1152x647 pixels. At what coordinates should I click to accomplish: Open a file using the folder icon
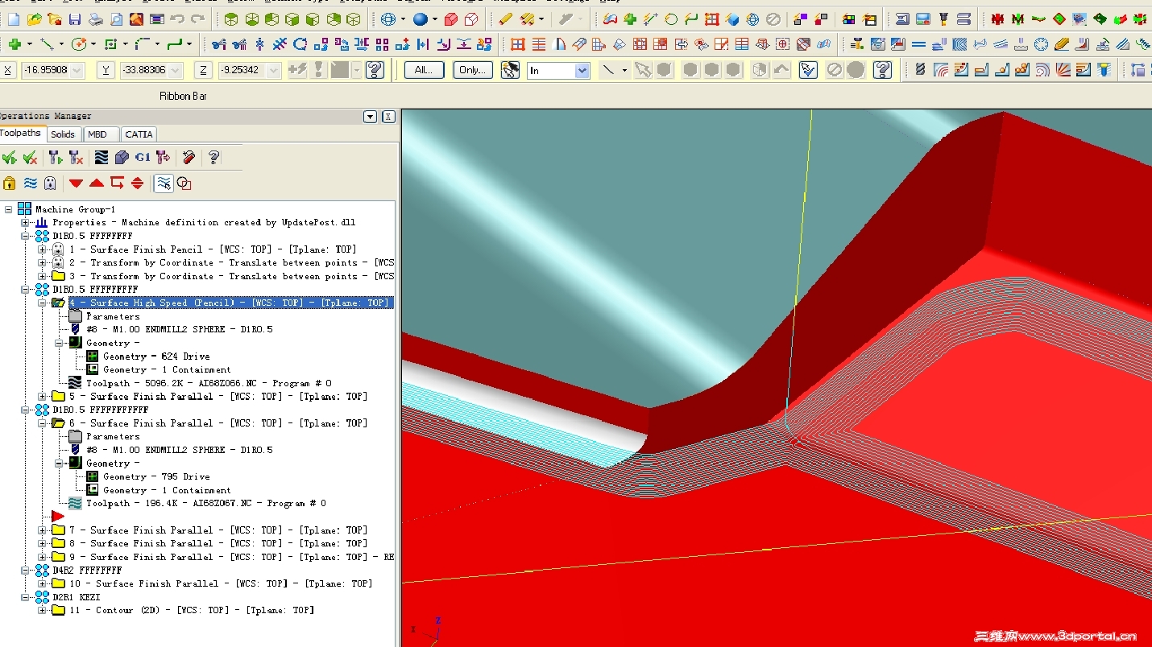[x=34, y=19]
